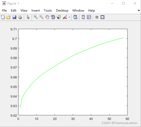This screenshot has height=127, width=141.
Task: Click the New Figure icon
Action: tap(3, 17)
